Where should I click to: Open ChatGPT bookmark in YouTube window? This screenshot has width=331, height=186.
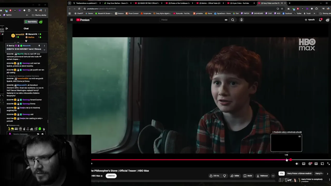coord(79,13)
